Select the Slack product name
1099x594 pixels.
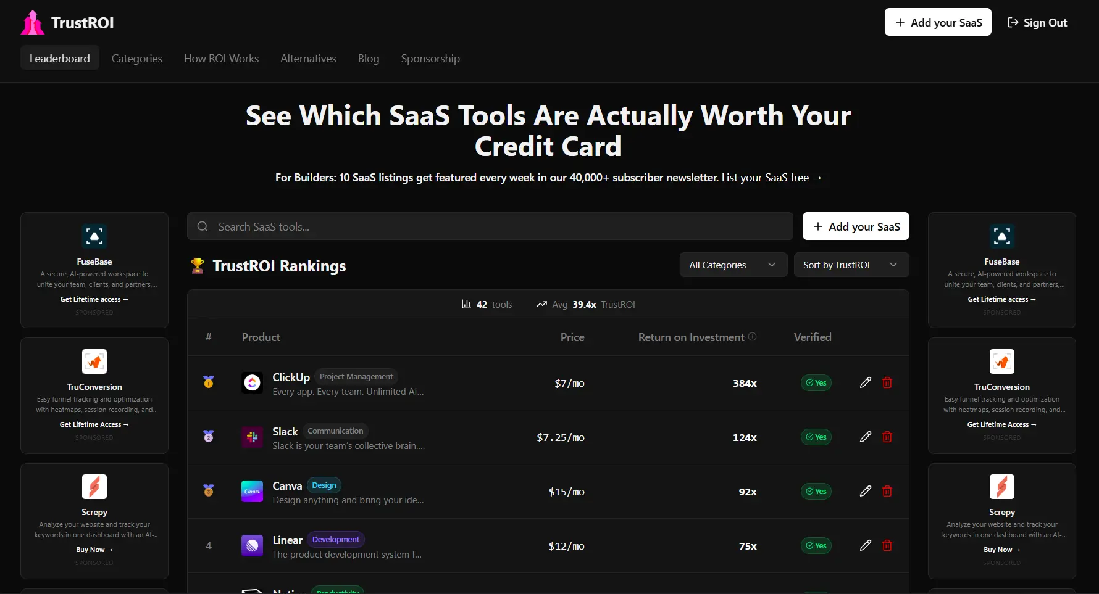(285, 431)
